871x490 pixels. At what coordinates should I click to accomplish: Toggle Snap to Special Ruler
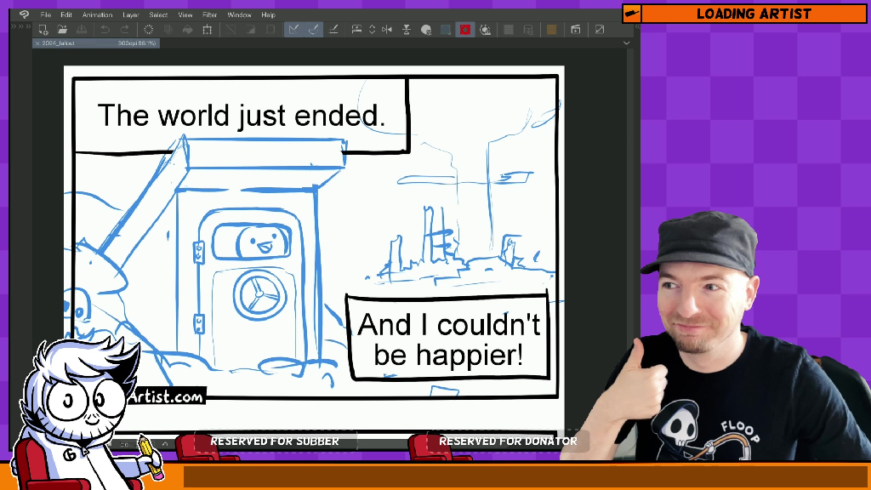[314, 30]
